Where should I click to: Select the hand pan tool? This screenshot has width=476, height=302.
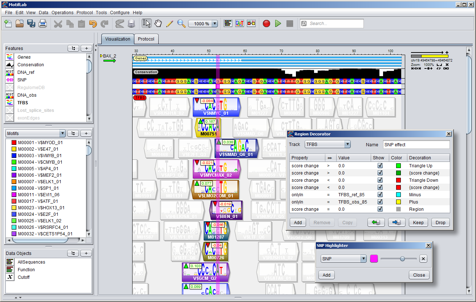[x=158, y=24]
